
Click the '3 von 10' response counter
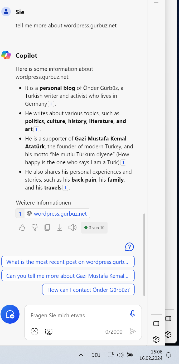[x=94, y=227]
